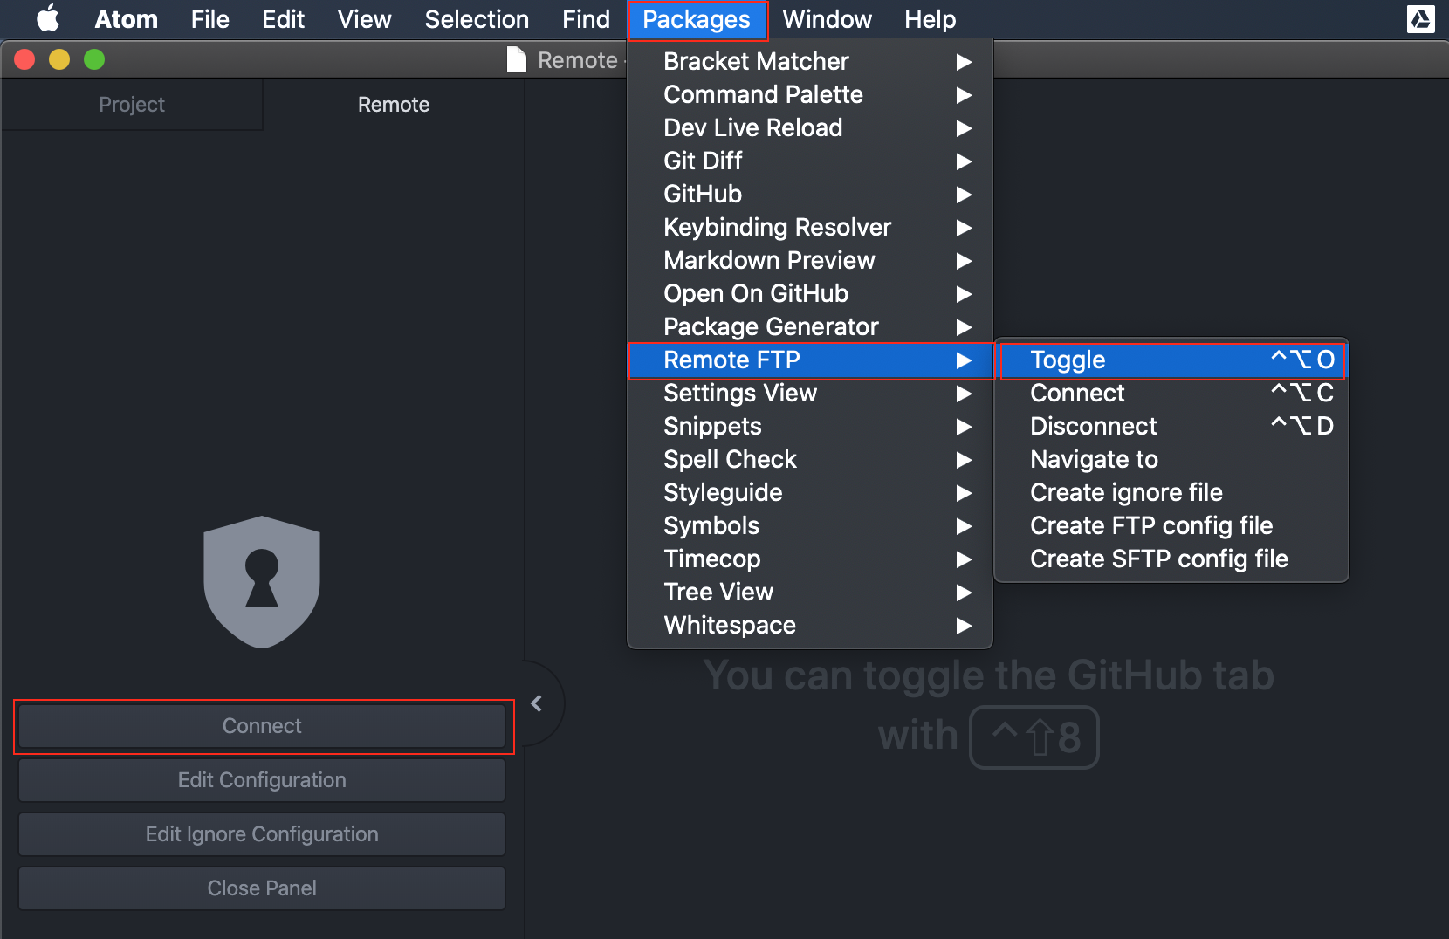Expand the Symbols submenu

click(810, 525)
